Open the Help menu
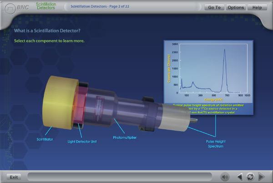 click(x=257, y=7)
